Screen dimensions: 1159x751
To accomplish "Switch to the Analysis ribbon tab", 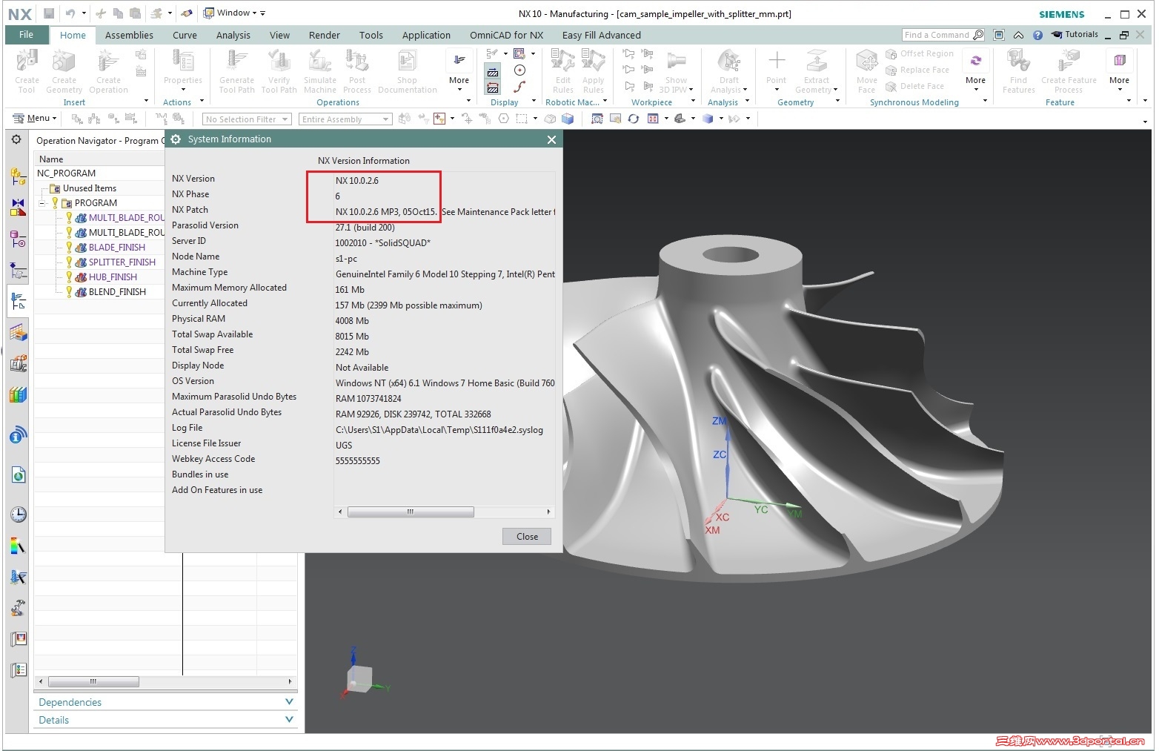I will 233,35.
